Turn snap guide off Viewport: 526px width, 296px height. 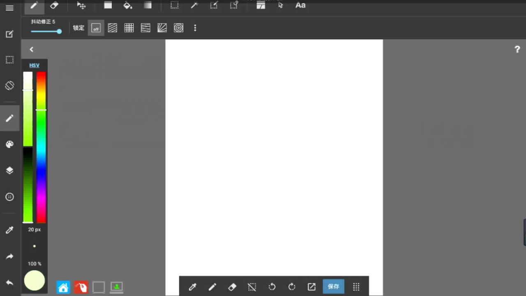96,28
